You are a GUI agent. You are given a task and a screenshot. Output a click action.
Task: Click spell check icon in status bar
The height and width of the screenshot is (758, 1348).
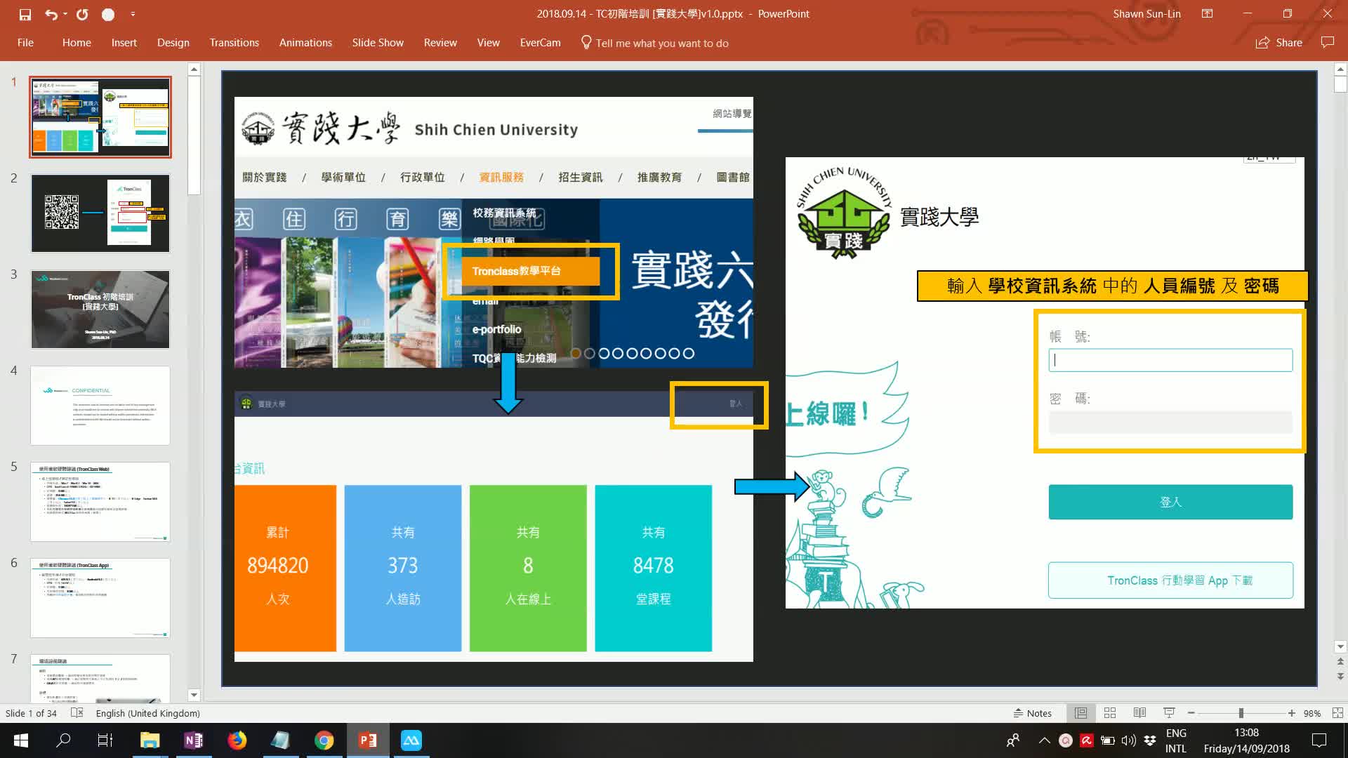[x=77, y=713]
